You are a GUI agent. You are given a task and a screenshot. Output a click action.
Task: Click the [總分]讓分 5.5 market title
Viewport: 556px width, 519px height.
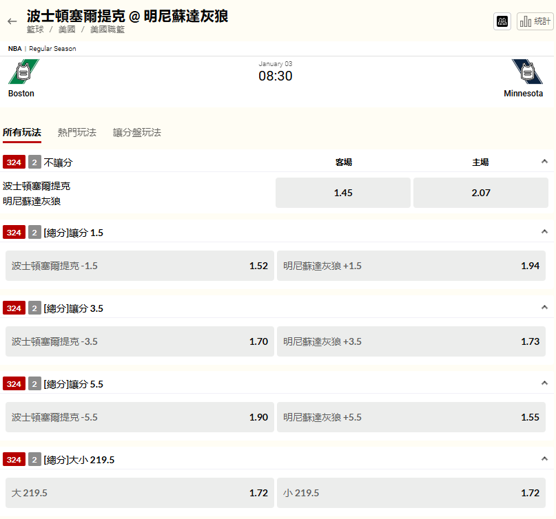(x=74, y=384)
